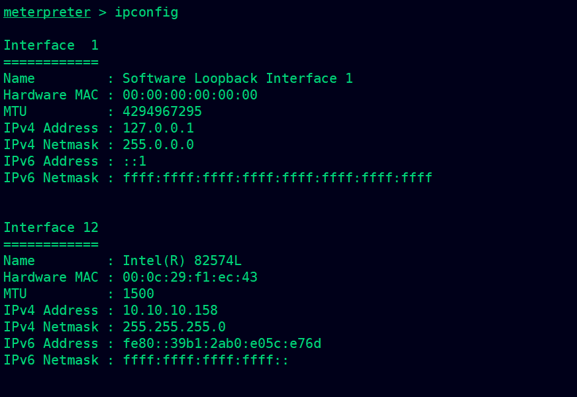Click the ffff:ffff:ffff:ffff:: netmask value

tap(206, 360)
